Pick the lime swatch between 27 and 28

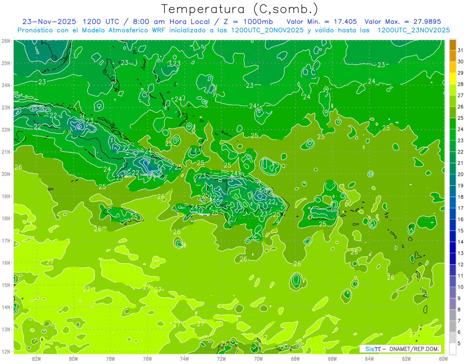coord(453,90)
